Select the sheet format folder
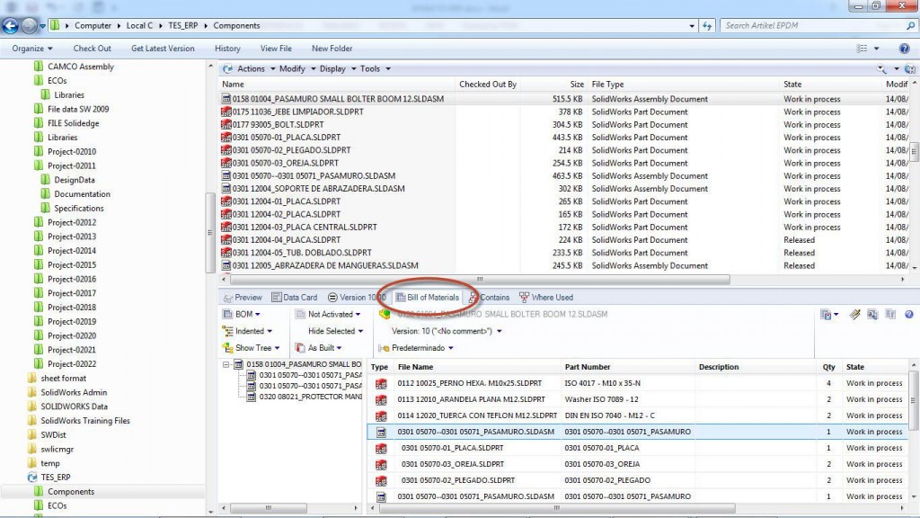This screenshot has width=920, height=518. (64, 379)
